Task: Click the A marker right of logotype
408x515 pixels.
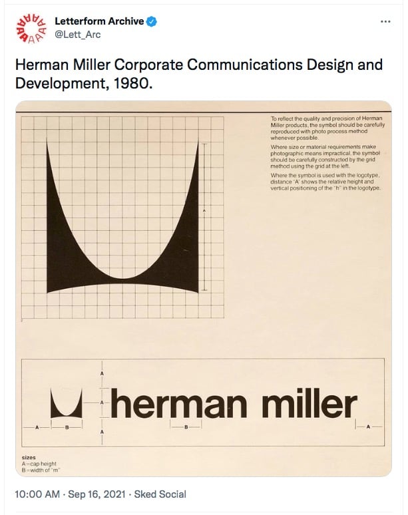Action: (x=369, y=426)
